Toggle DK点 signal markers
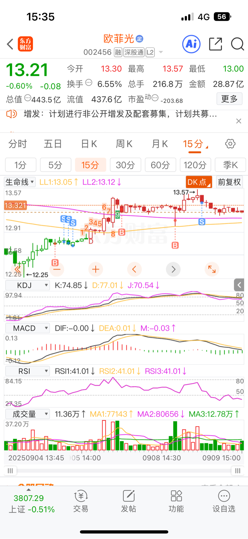 coord(199,182)
